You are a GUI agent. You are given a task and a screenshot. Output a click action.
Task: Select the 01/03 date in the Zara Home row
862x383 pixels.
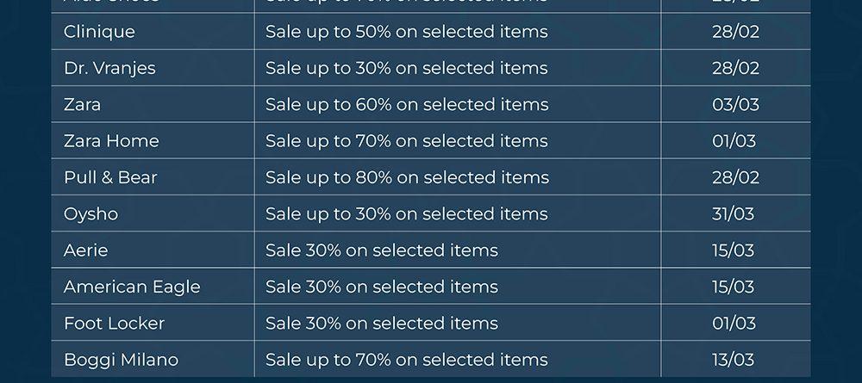pyautogui.click(x=734, y=141)
